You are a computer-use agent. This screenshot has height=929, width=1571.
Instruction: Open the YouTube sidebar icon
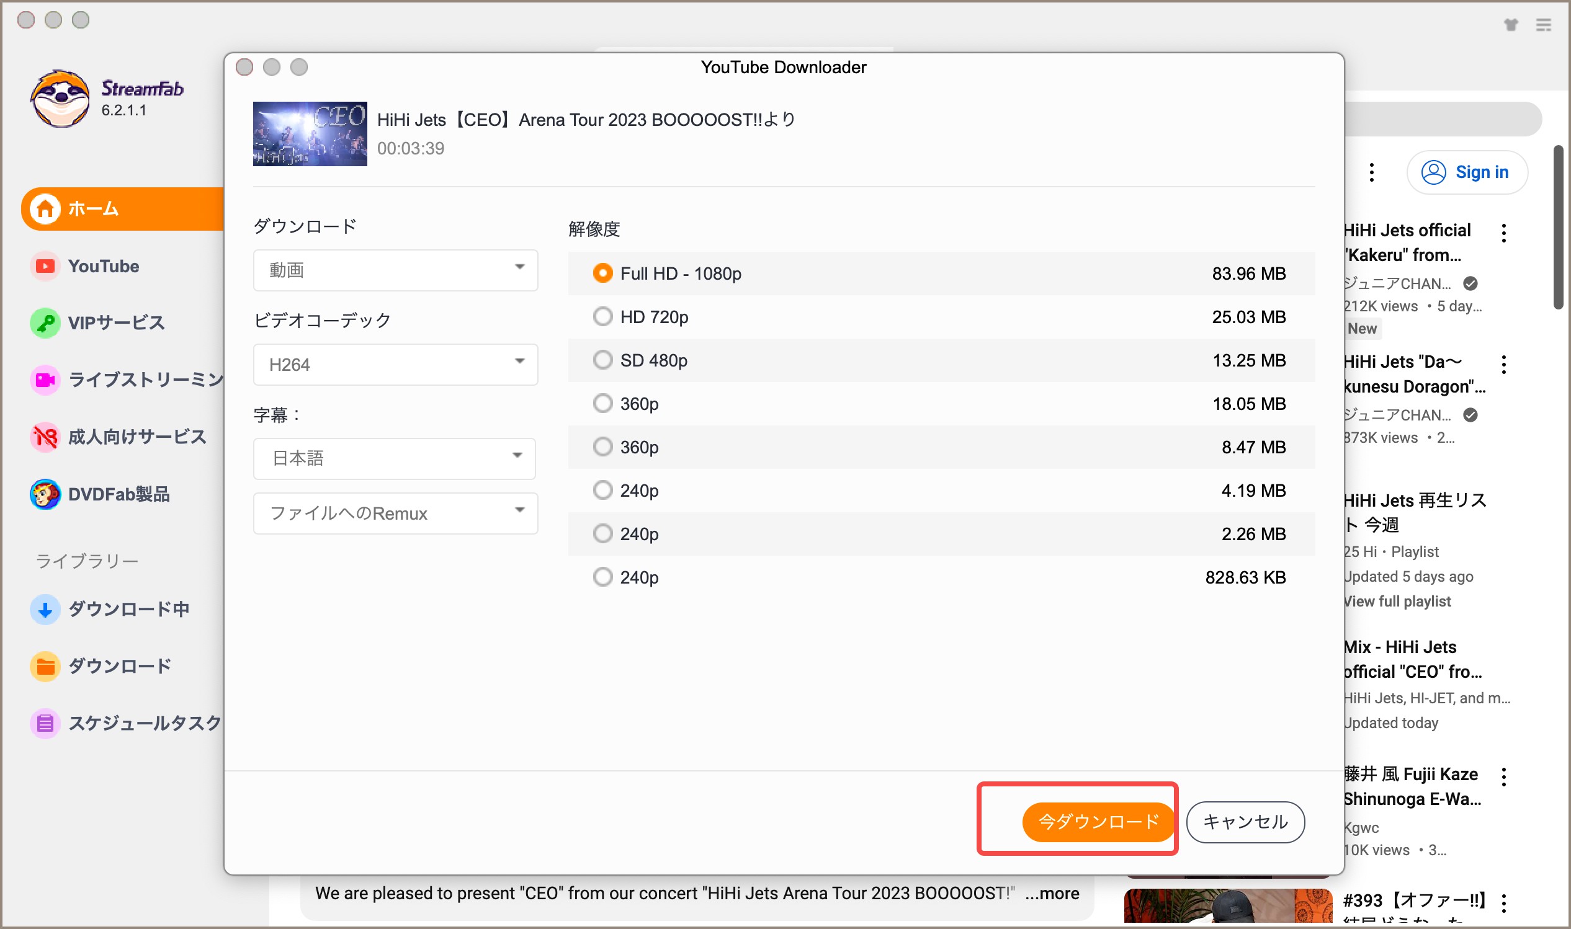45,266
